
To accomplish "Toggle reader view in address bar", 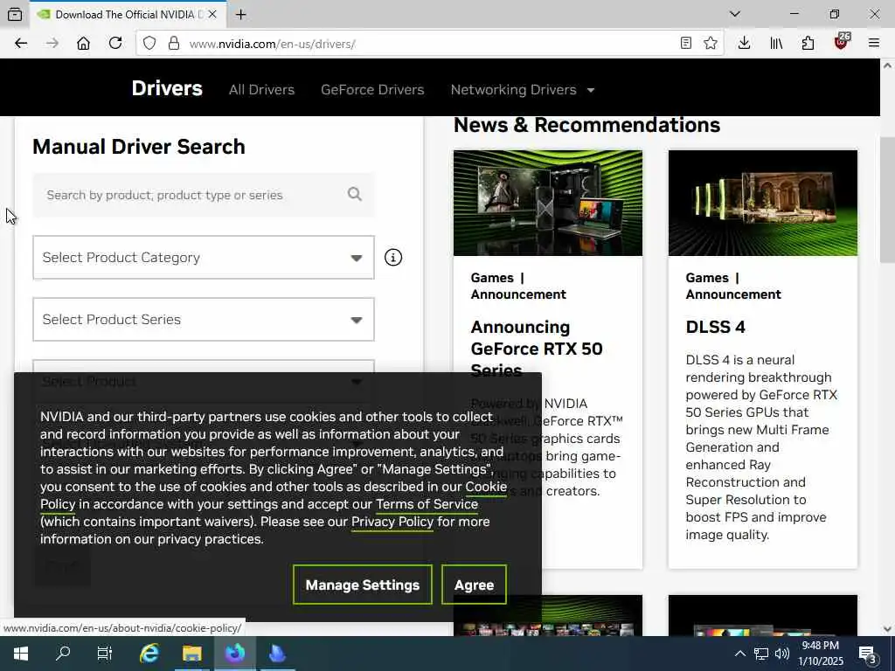I will [x=686, y=44].
